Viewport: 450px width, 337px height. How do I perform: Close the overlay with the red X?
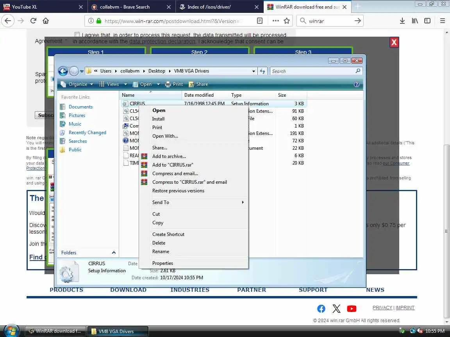point(394,43)
